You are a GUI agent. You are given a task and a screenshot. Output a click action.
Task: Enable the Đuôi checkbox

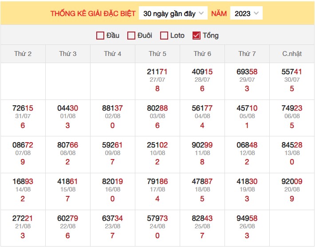click(131, 36)
